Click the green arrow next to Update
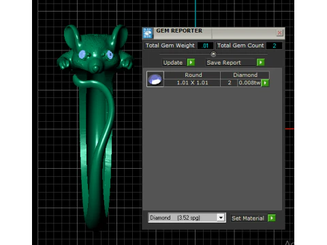The image size is (327, 245). tap(191, 62)
